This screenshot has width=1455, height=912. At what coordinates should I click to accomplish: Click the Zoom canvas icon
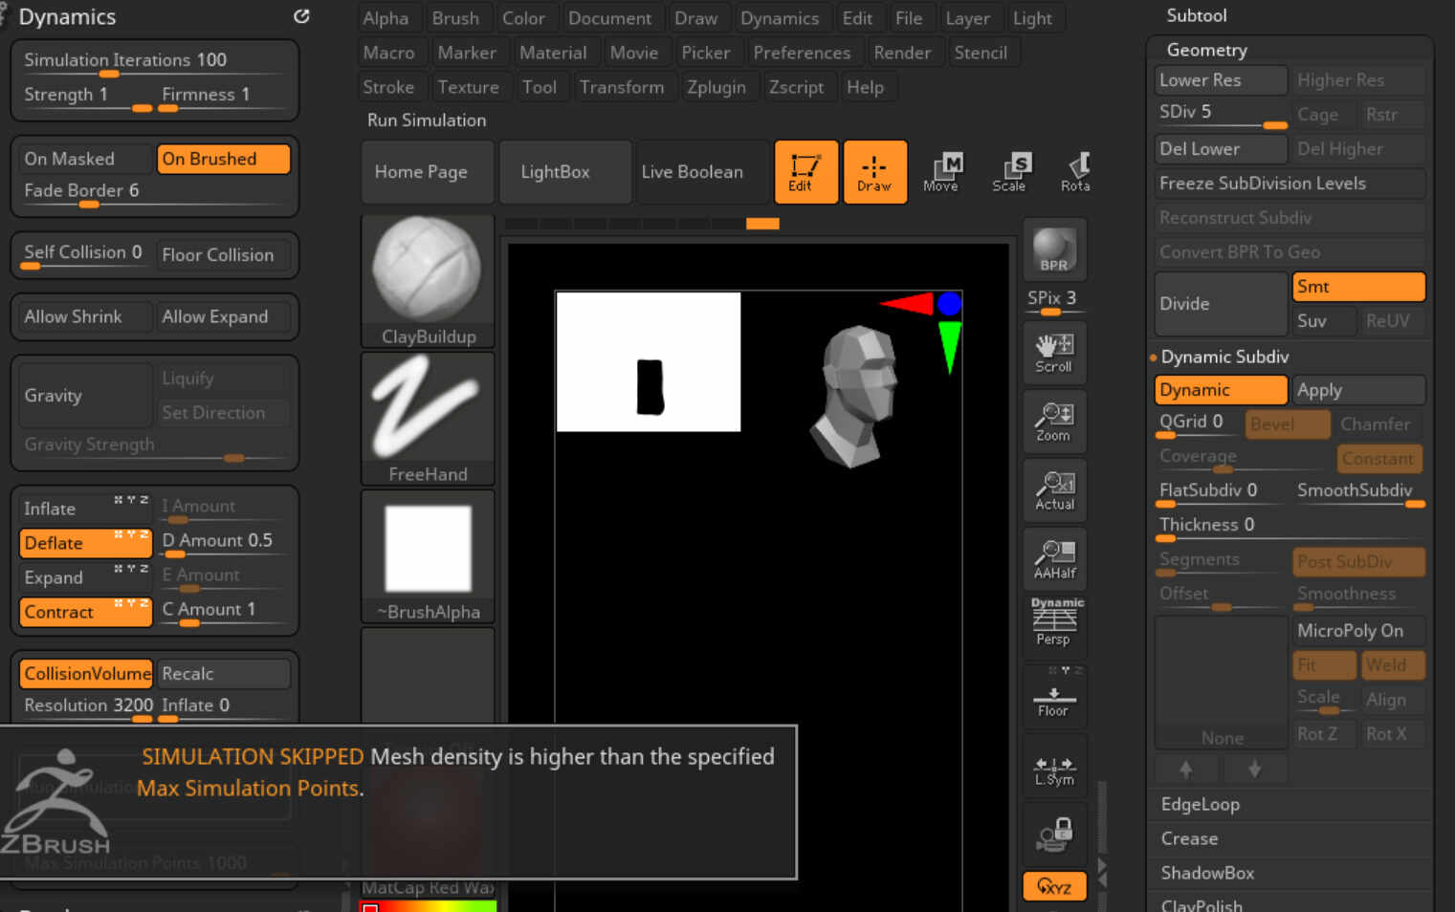pyautogui.click(x=1054, y=423)
